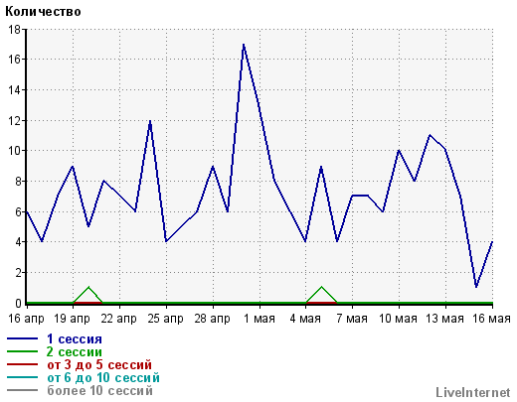517x402 pixels.
Task: Select the 'более 10 сессий' legend label
Action: (99, 390)
